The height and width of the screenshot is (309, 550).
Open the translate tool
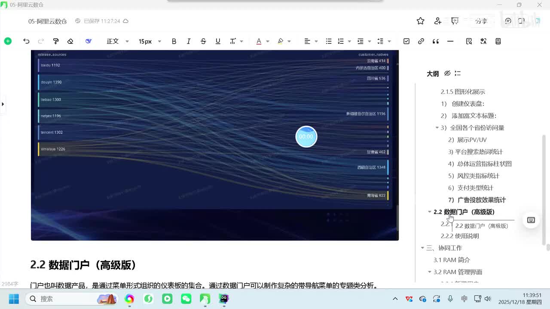[x=483, y=41]
